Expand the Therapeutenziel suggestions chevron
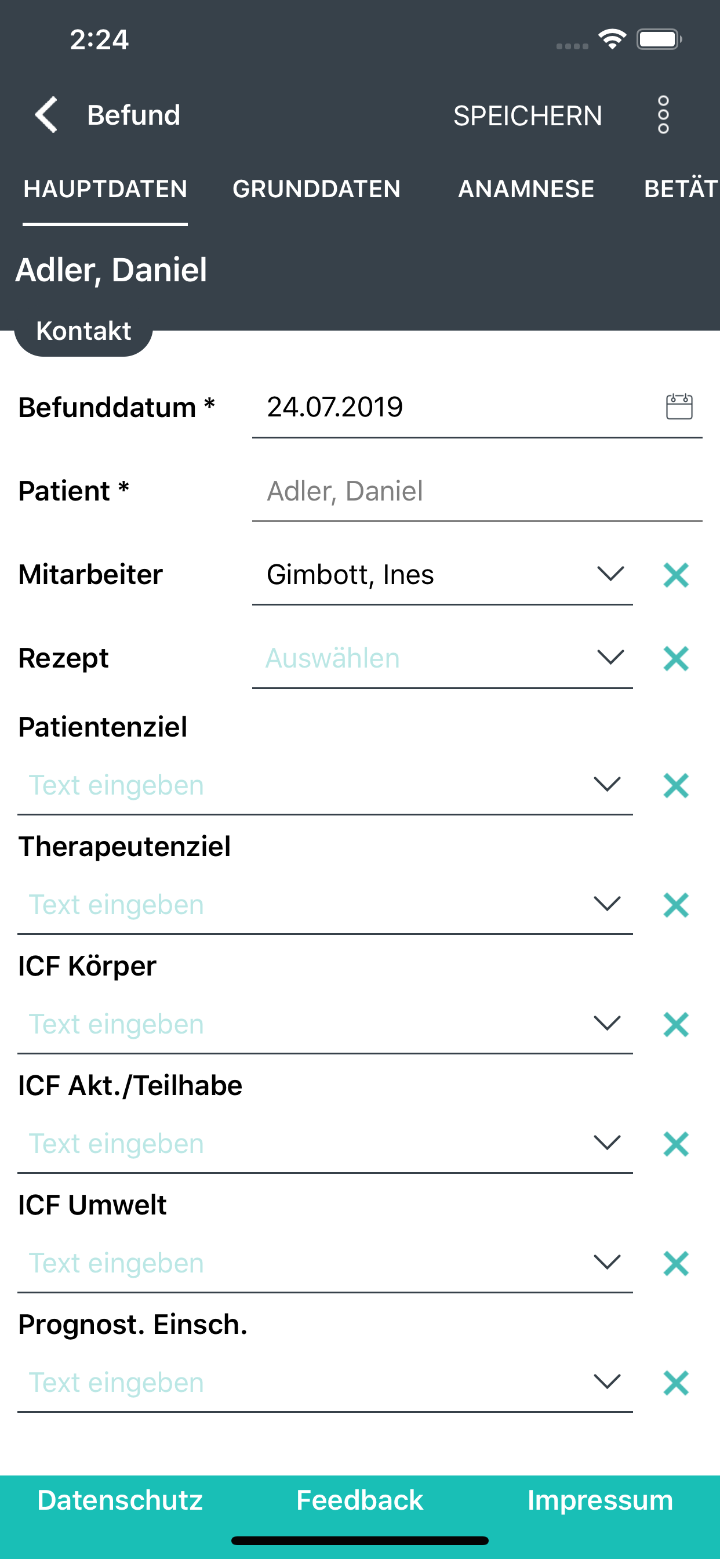The width and height of the screenshot is (720, 1559). coord(607,904)
